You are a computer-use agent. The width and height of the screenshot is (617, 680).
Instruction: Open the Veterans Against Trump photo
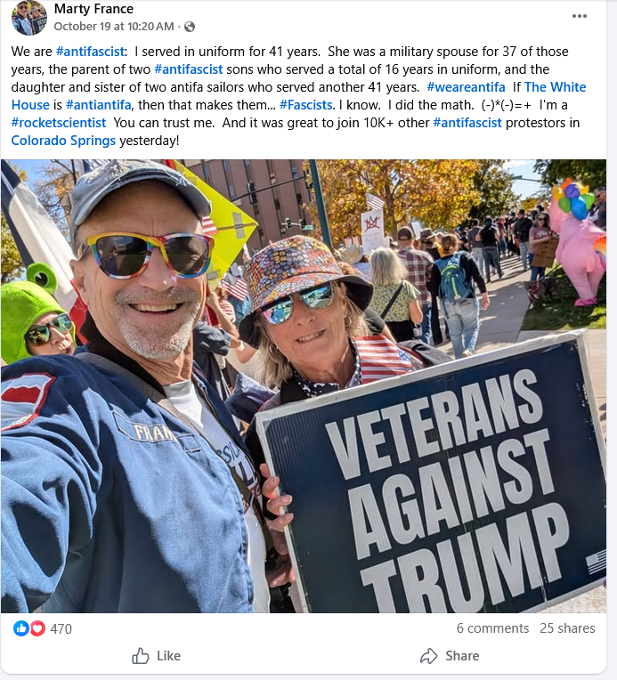[304, 386]
